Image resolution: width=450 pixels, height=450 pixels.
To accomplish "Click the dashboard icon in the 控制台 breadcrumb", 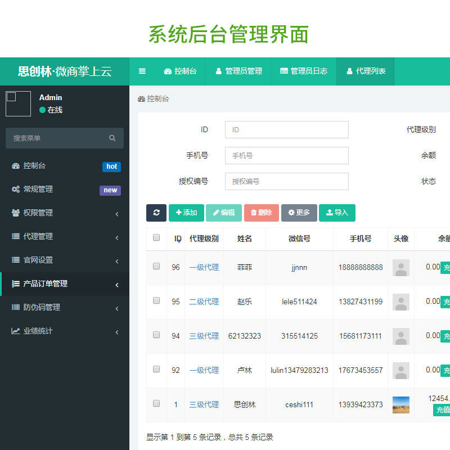I will [x=141, y=99].
